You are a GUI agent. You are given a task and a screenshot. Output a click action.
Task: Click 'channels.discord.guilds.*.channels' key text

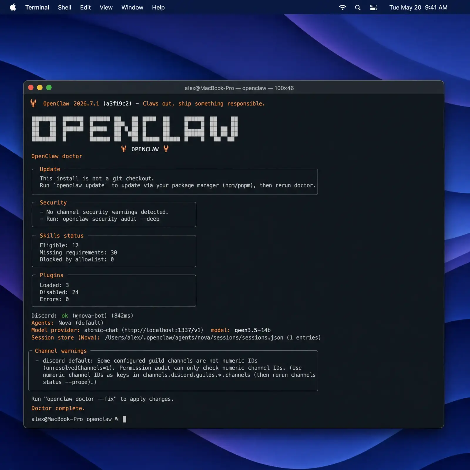[197, 375]
